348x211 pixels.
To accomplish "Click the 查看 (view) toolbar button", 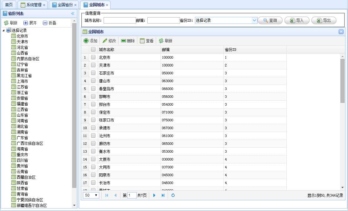I will [x=147, y=41].
